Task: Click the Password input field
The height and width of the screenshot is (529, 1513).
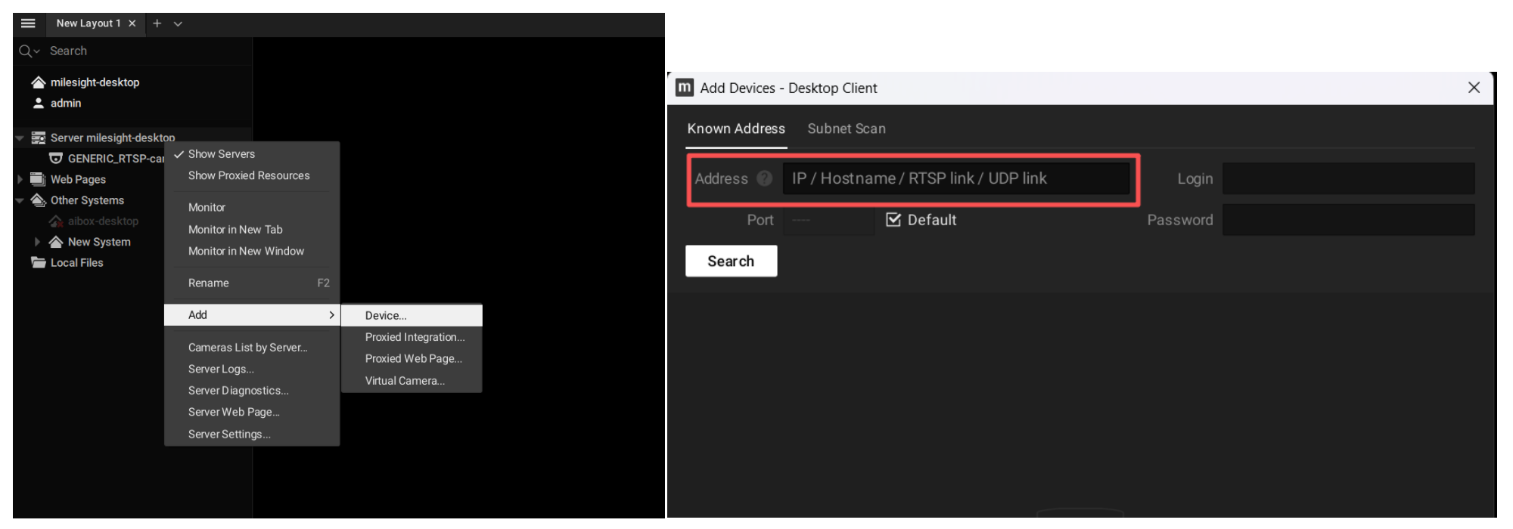Action: point(1348,220)
